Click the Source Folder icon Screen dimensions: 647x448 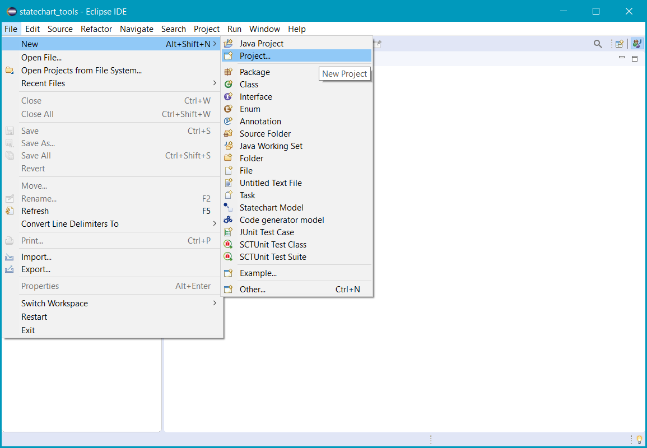[x=228, y=134]
